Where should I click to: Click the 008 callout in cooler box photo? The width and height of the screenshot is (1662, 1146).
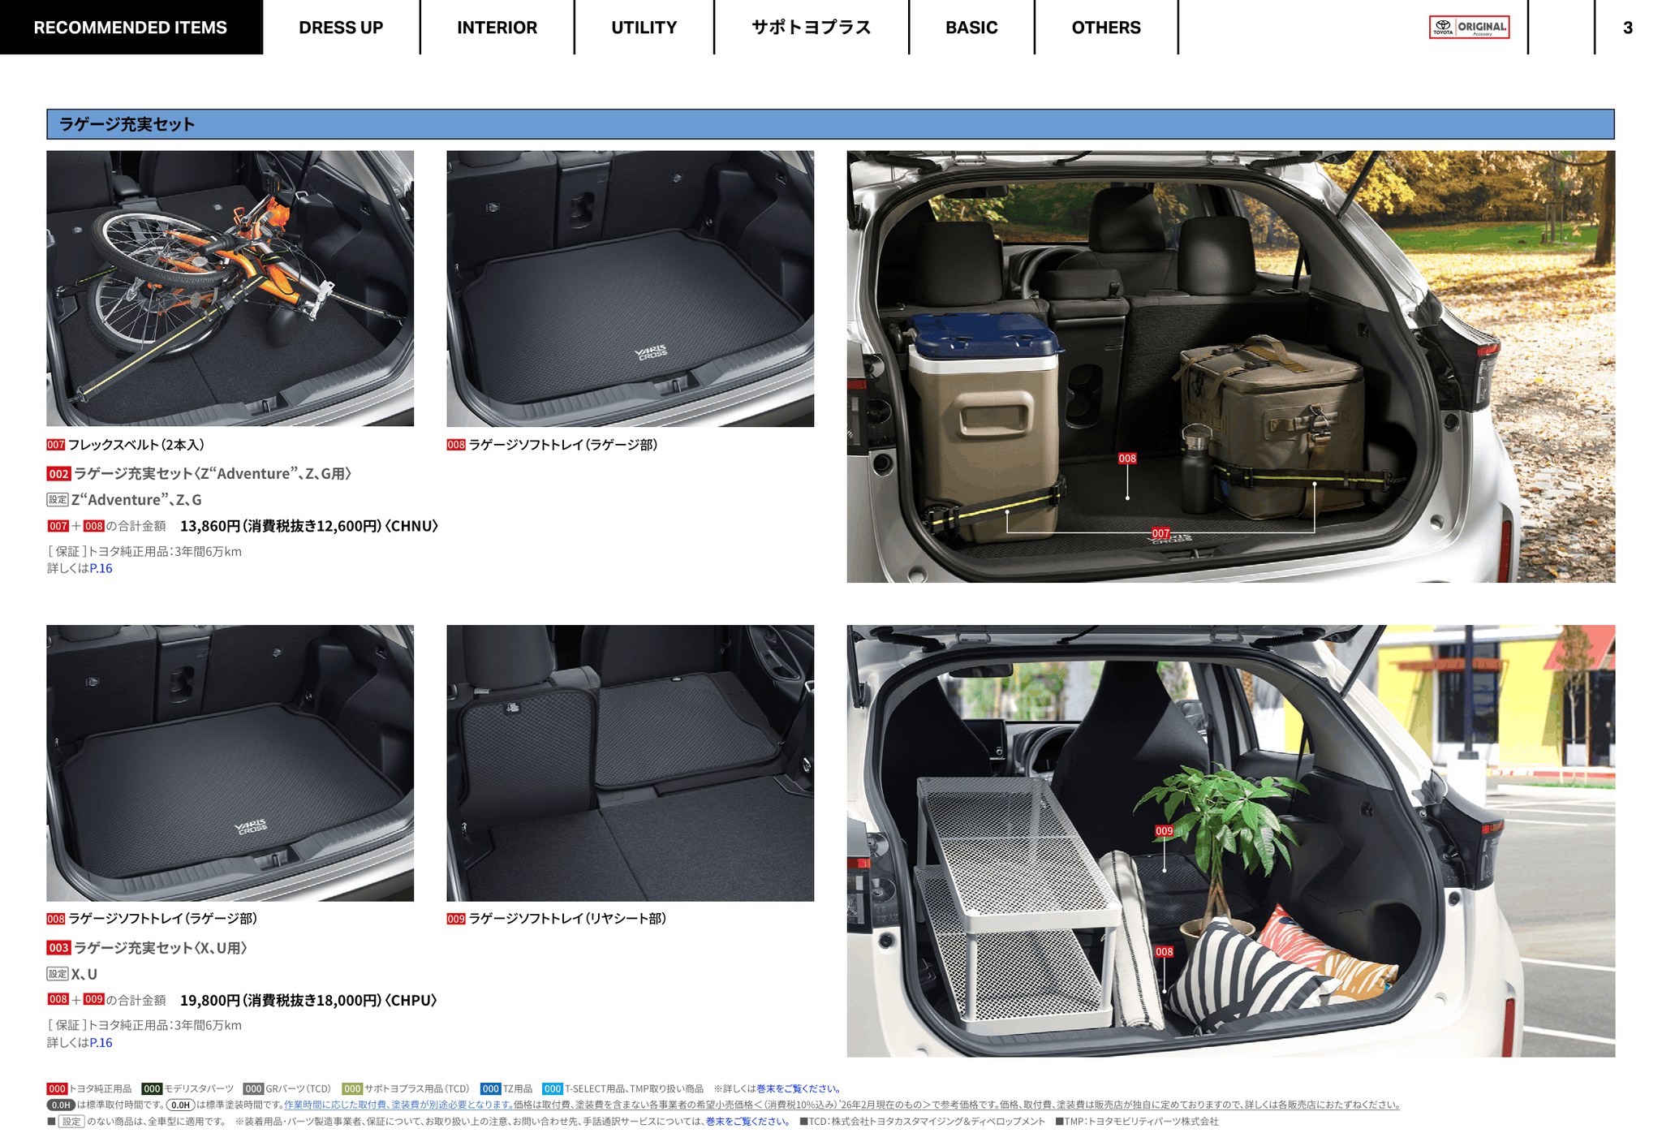point(1127,459)
